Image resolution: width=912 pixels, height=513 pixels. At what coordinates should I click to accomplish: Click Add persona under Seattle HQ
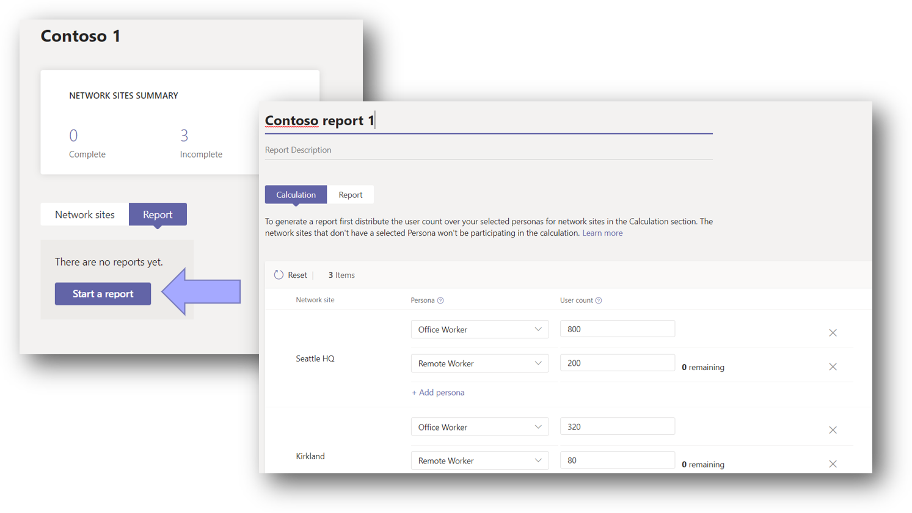click(x=437, y=392)
